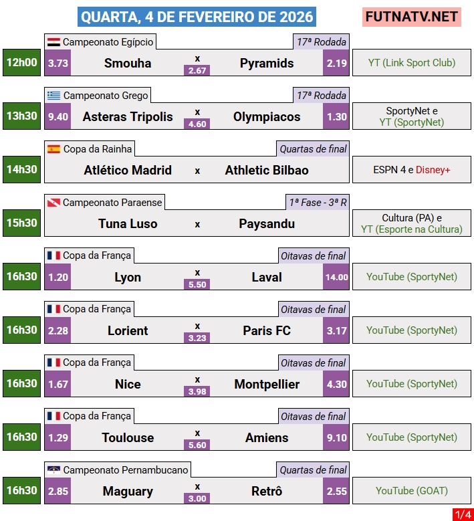Open YT Esporte na Cultura stream
The width and height of the screenshot is (474, 521).
412,229
